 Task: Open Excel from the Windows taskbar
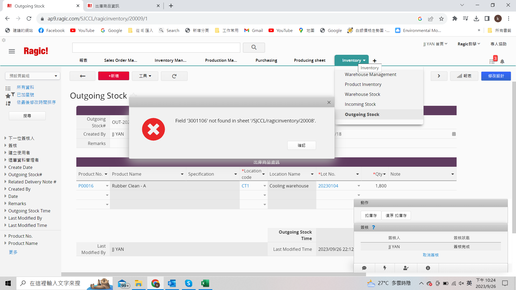click(x=205, y=283)
